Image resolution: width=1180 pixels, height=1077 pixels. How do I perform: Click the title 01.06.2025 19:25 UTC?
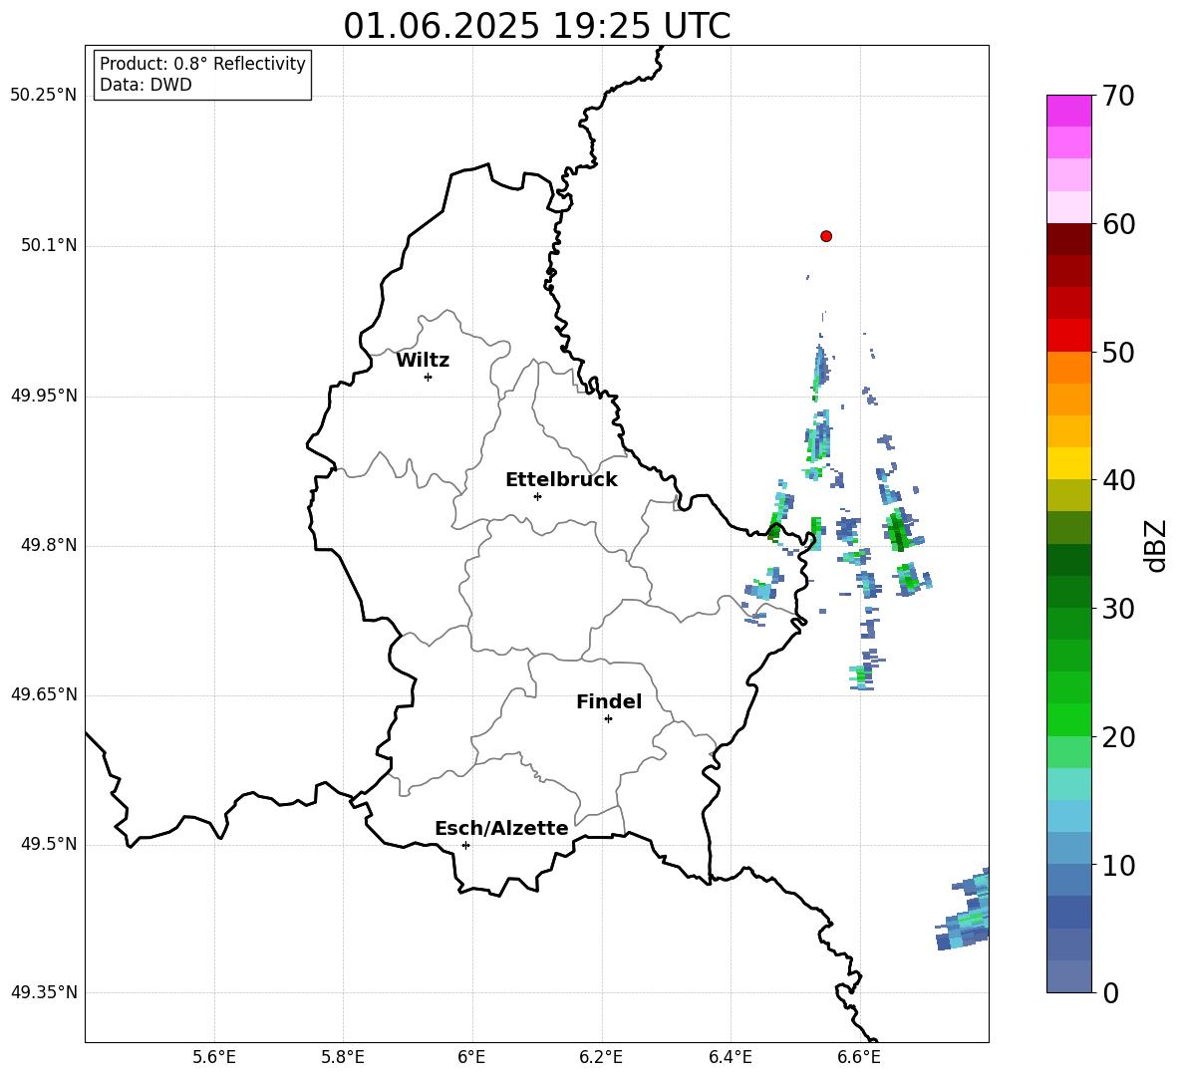tap(536, 26)
